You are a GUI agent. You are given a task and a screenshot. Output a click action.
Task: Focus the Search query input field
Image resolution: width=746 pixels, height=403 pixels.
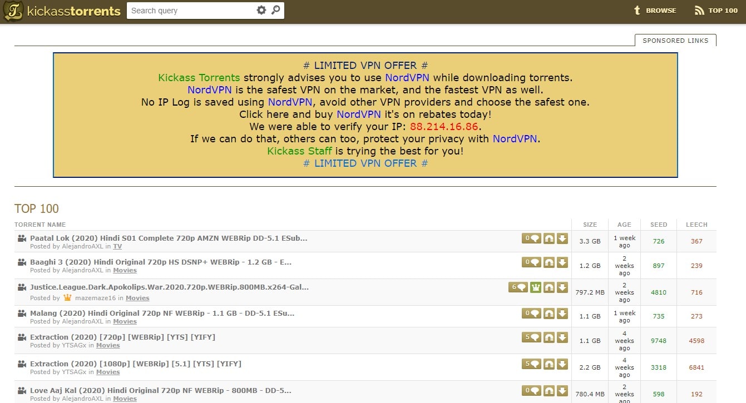click(x=191, y=11)
